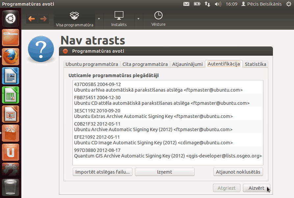The height and width of the screenshot is (198, 294).
Task: Open the session power gear menu
Action: point(289,4)
